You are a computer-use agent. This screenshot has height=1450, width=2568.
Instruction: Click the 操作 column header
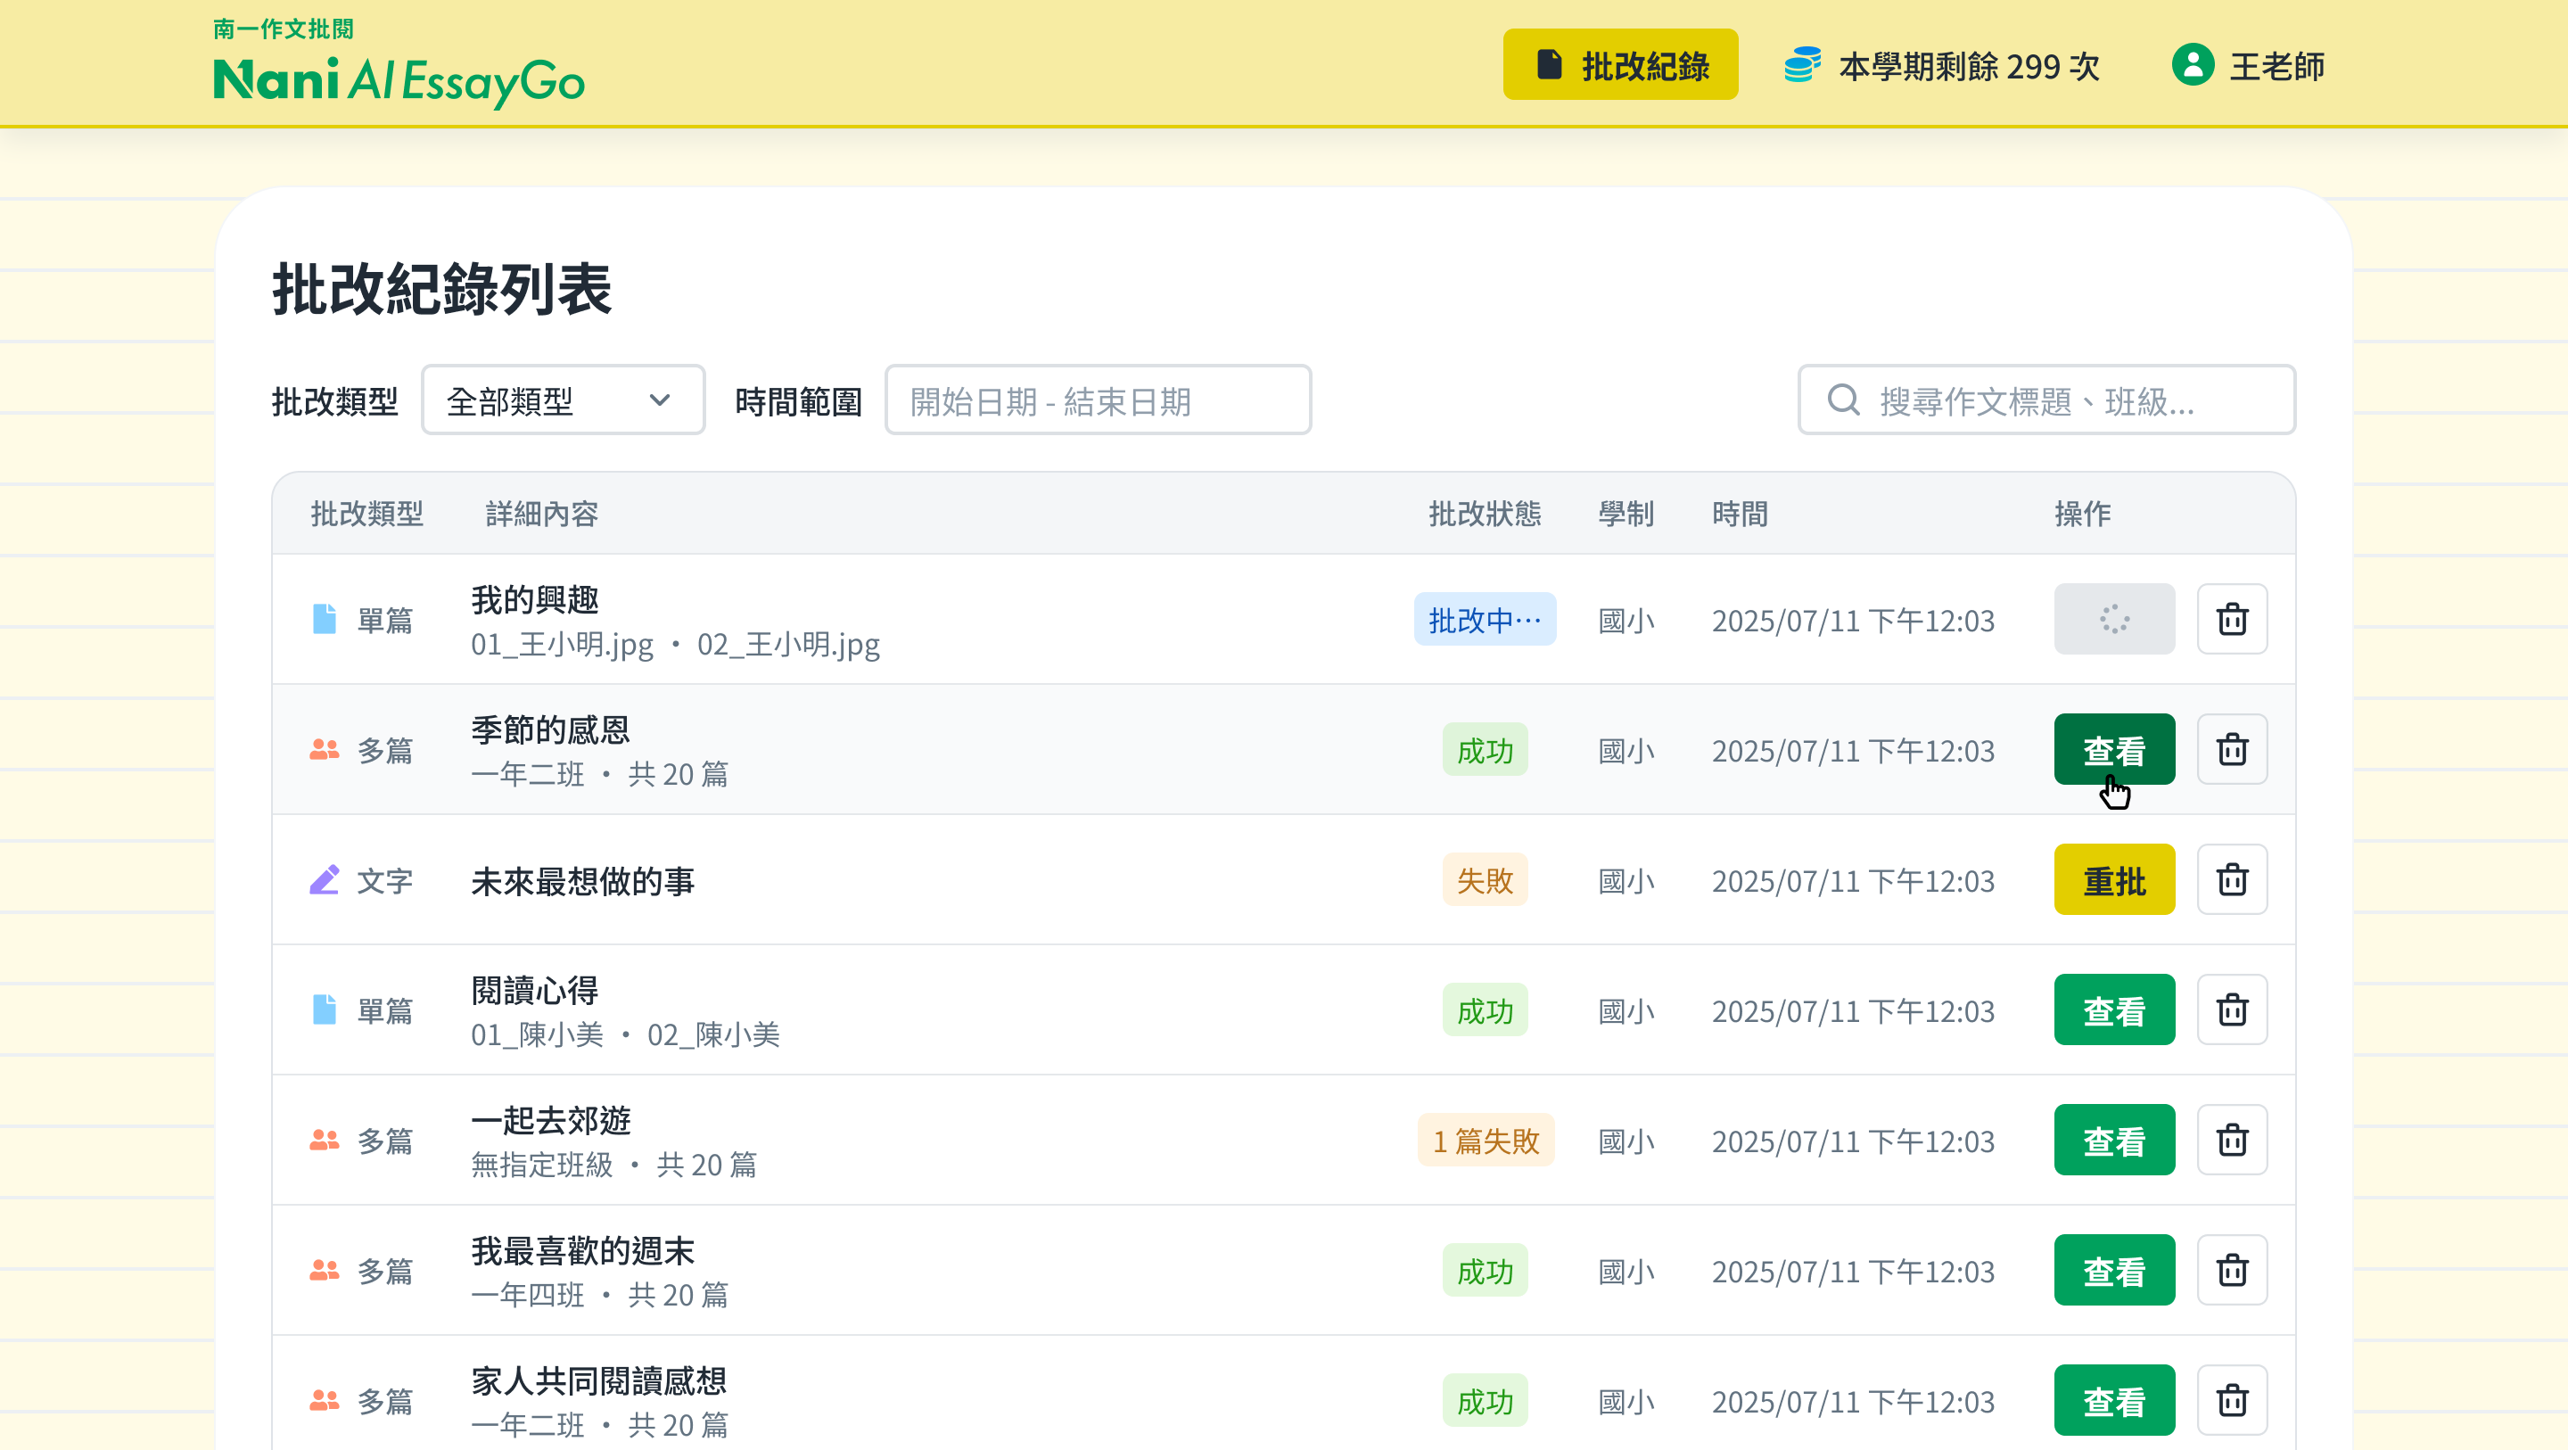[2083, 514]
